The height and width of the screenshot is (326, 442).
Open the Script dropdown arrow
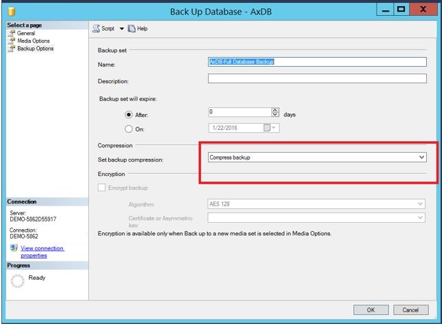[x=121, y=29]
